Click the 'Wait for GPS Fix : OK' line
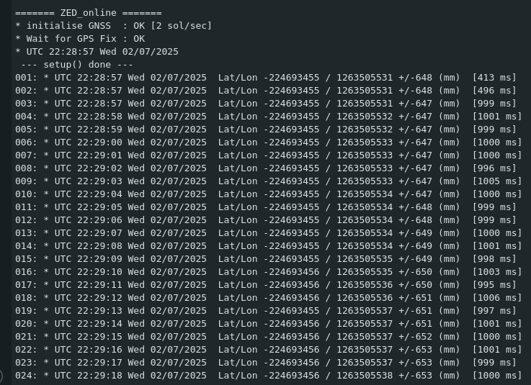This screenshot has height=385, width=531. [80, 39]
